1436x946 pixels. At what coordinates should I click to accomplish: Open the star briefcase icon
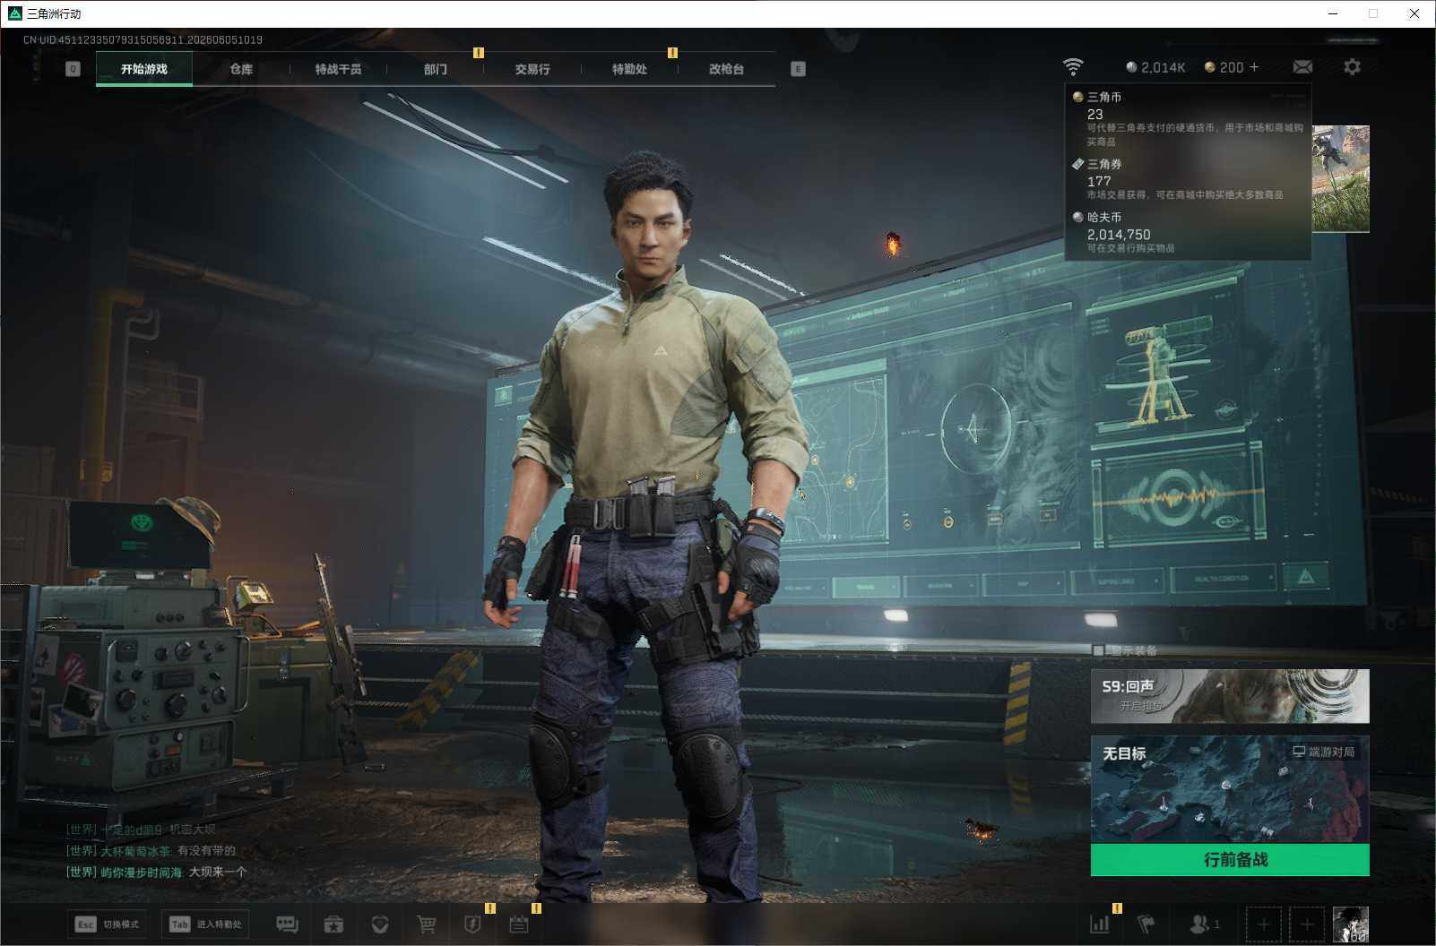[x=333, y=924]
